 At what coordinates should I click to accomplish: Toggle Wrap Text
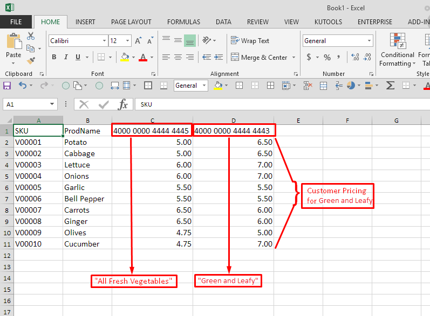[x=250, y=41]
